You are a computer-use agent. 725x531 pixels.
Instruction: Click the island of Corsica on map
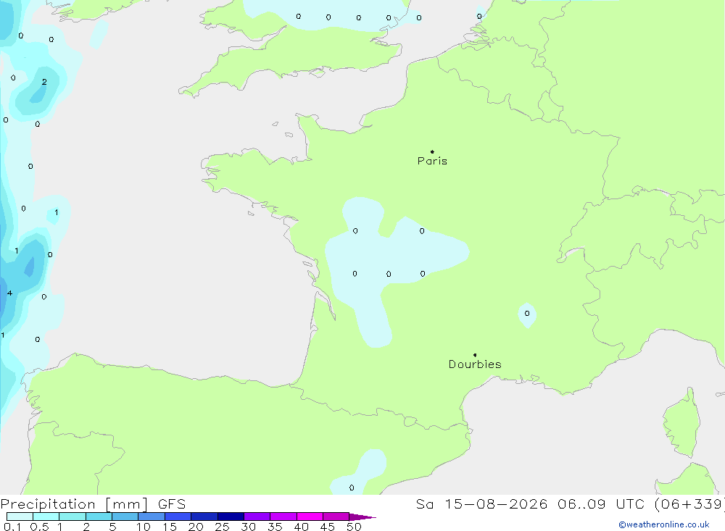click(x=682, y=423)
